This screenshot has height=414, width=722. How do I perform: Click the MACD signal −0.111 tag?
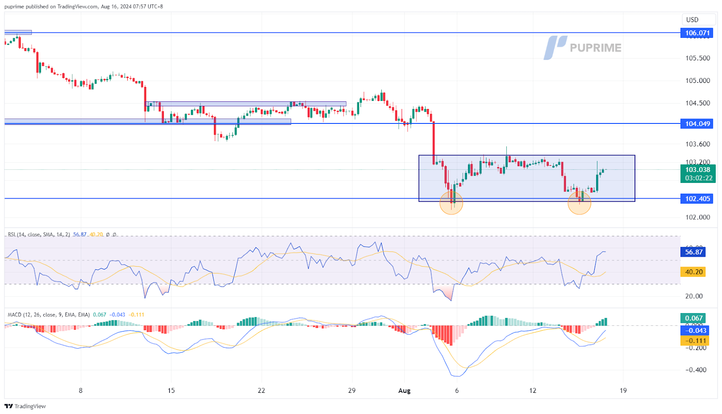(x=694, y=341)
